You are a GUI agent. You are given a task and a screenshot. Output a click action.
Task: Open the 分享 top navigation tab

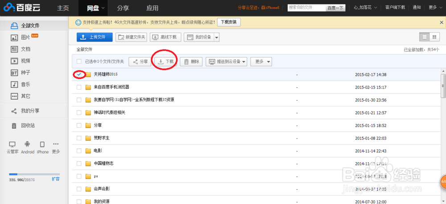click(123, 8)
